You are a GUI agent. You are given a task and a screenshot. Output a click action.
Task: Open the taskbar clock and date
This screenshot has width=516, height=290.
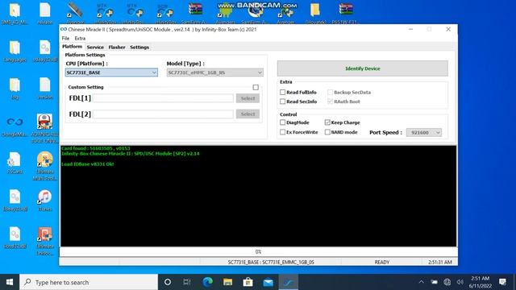481,282
